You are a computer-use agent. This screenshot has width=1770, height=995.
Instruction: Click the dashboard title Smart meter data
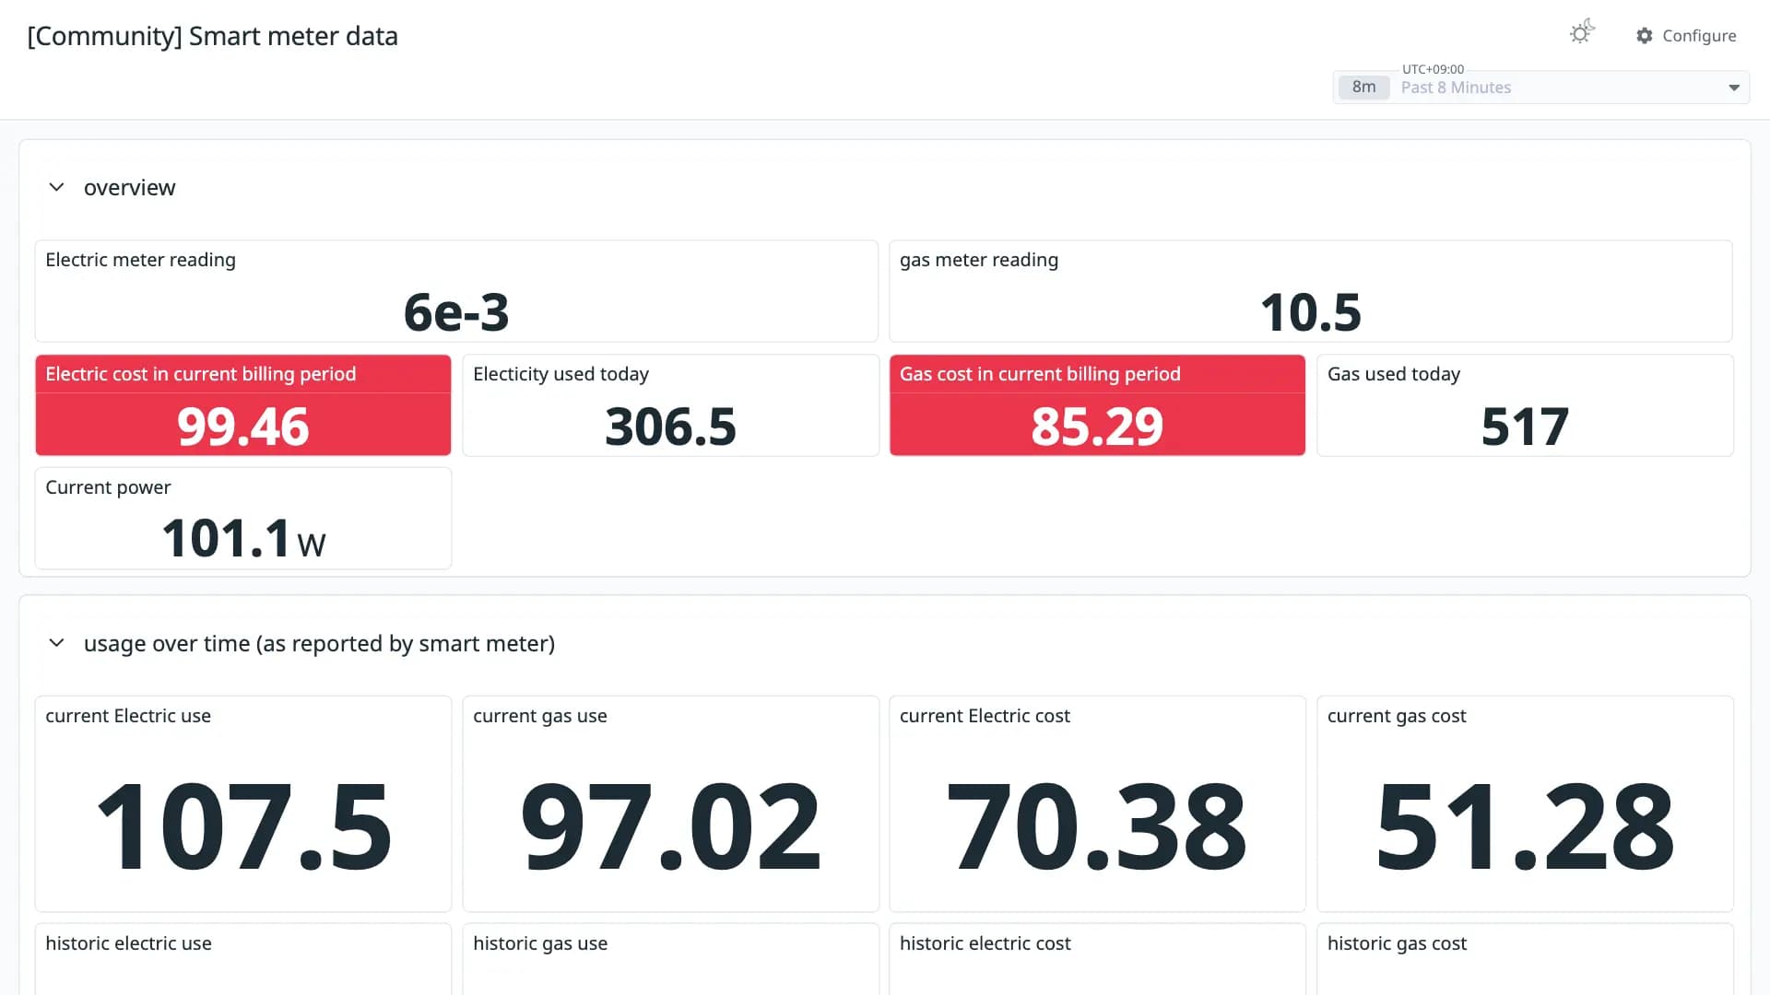point(213,36)
